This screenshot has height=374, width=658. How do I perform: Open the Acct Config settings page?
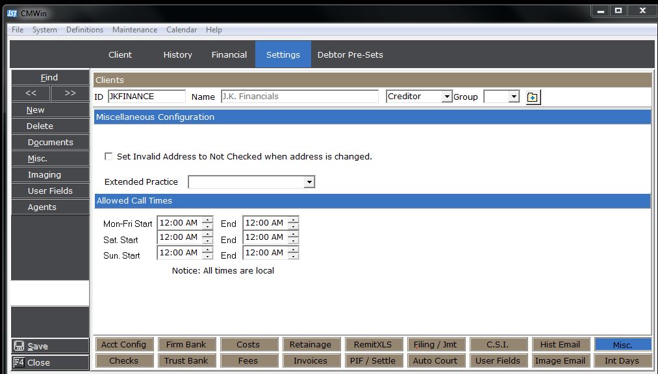pyautogui.click(x=123, y=345)
